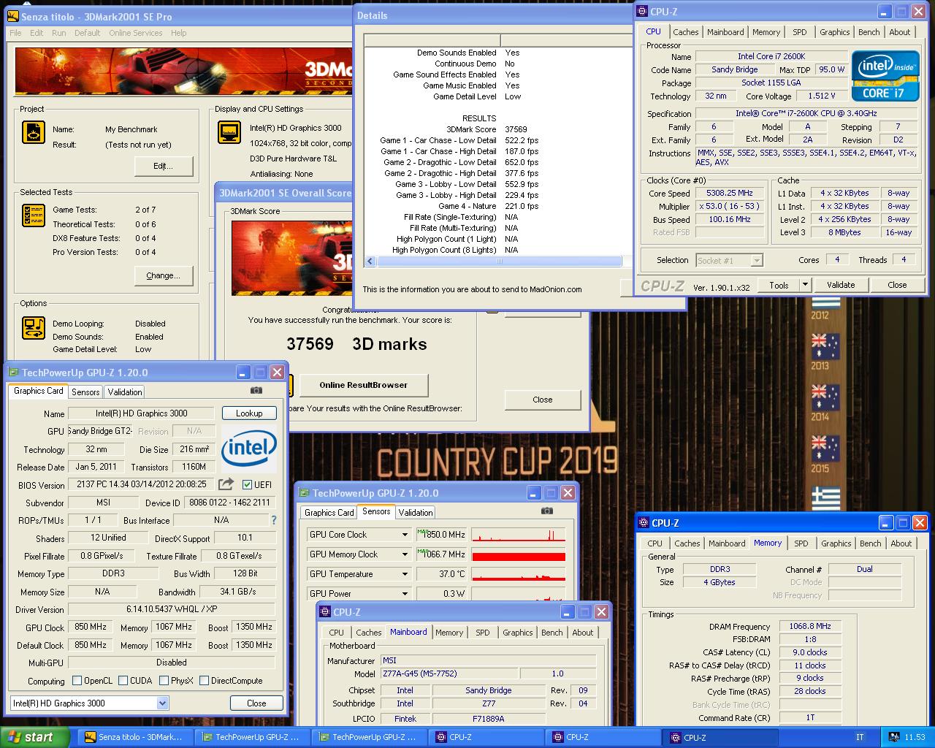Click the 3DMark car thumbnail in score dialog
The width and height of the screenshot is (935, 748).
291,258
